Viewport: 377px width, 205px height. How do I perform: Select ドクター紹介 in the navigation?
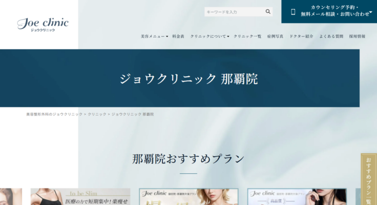coord(301,36)
